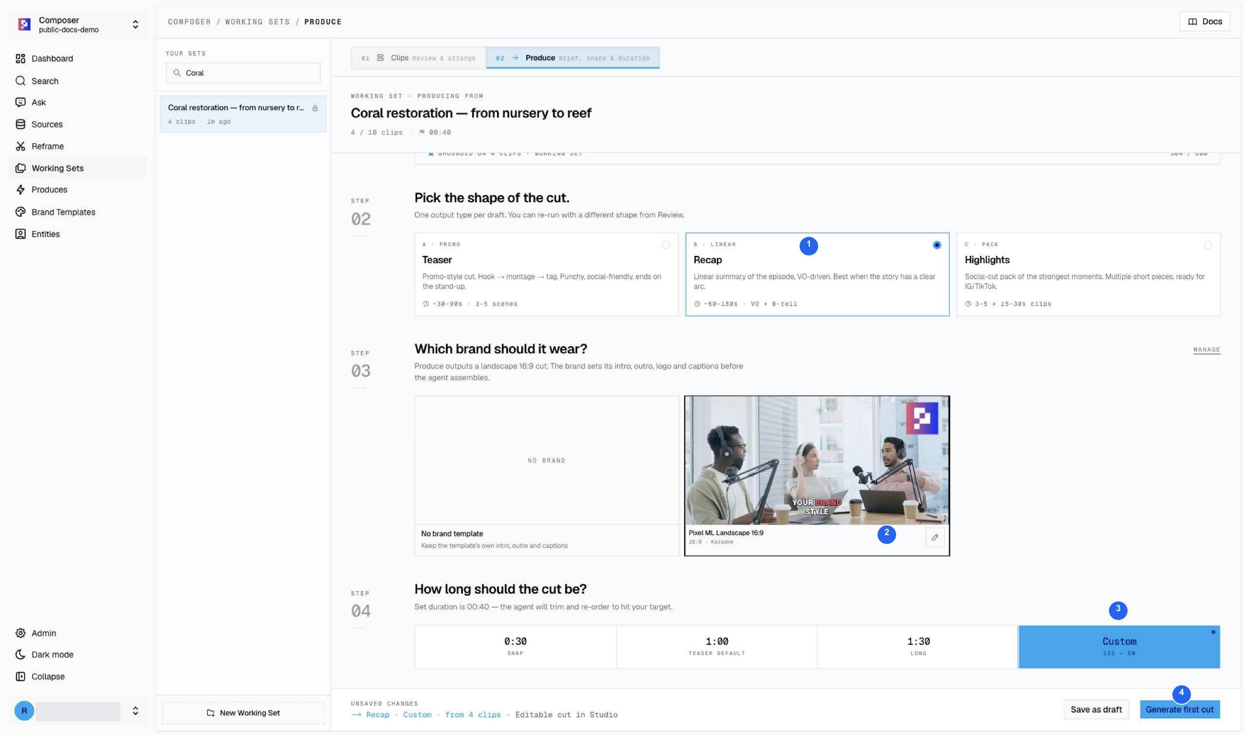
Task: Set duration to 1:30 Long
Action: pos(919,647)
